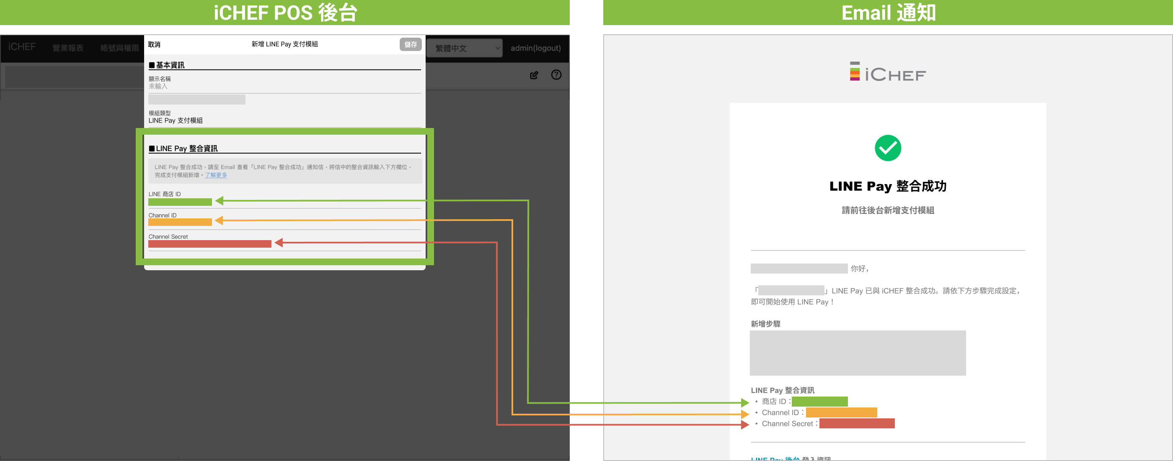The width and height of the screenshot is (1173, 461).
Task: Open the 帳號與權限 menu
Action: 119,48
